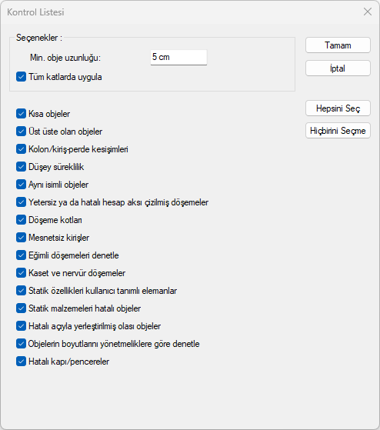Deselect all with Hiçbirini Seçme
380x430 pixels.
click(x=338, y=131)
